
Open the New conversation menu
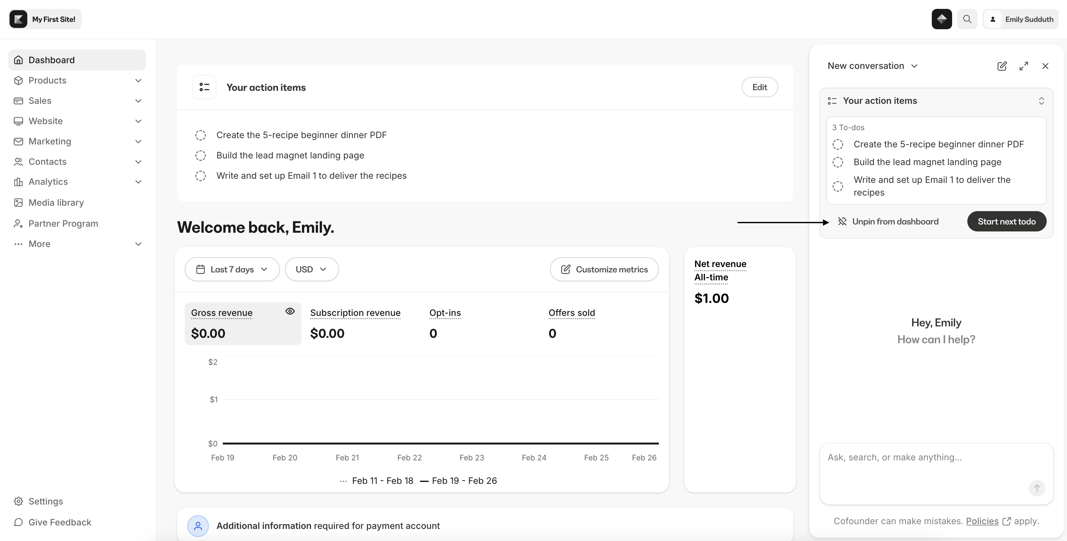pyautogui.click(x=872, y=65)
